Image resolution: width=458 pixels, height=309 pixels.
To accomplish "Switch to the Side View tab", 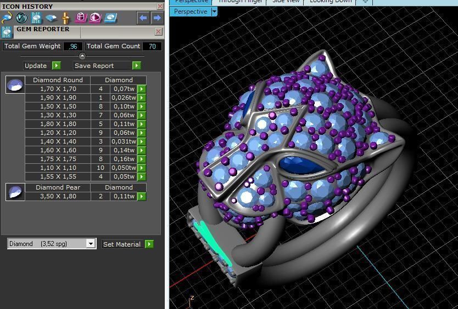I will click(286, 2).
